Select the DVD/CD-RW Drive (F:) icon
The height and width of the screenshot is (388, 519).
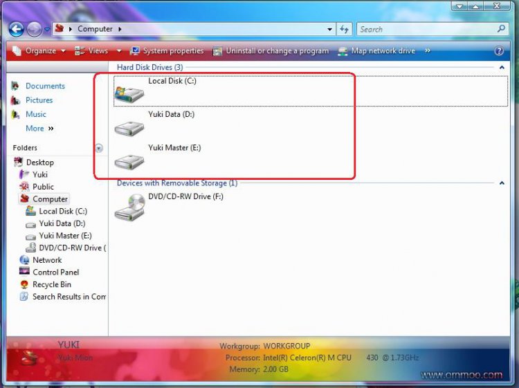click(x=130, y=207)
